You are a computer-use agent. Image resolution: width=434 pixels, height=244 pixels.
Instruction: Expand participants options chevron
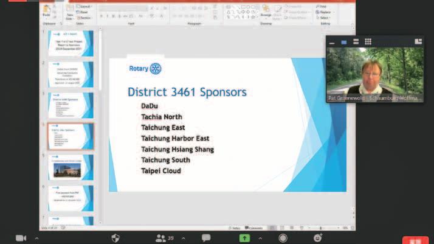point(183,238)
